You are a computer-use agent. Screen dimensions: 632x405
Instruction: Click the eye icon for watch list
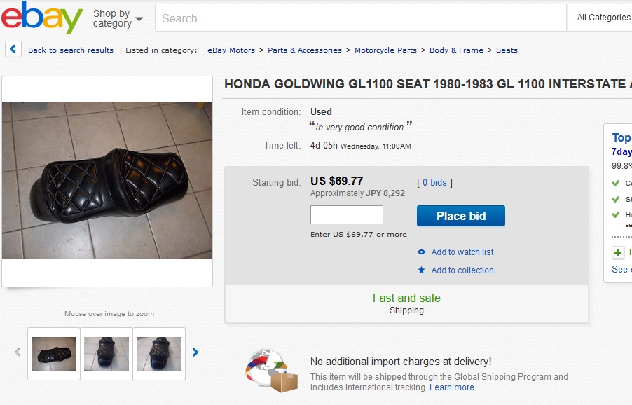point(421,252)
